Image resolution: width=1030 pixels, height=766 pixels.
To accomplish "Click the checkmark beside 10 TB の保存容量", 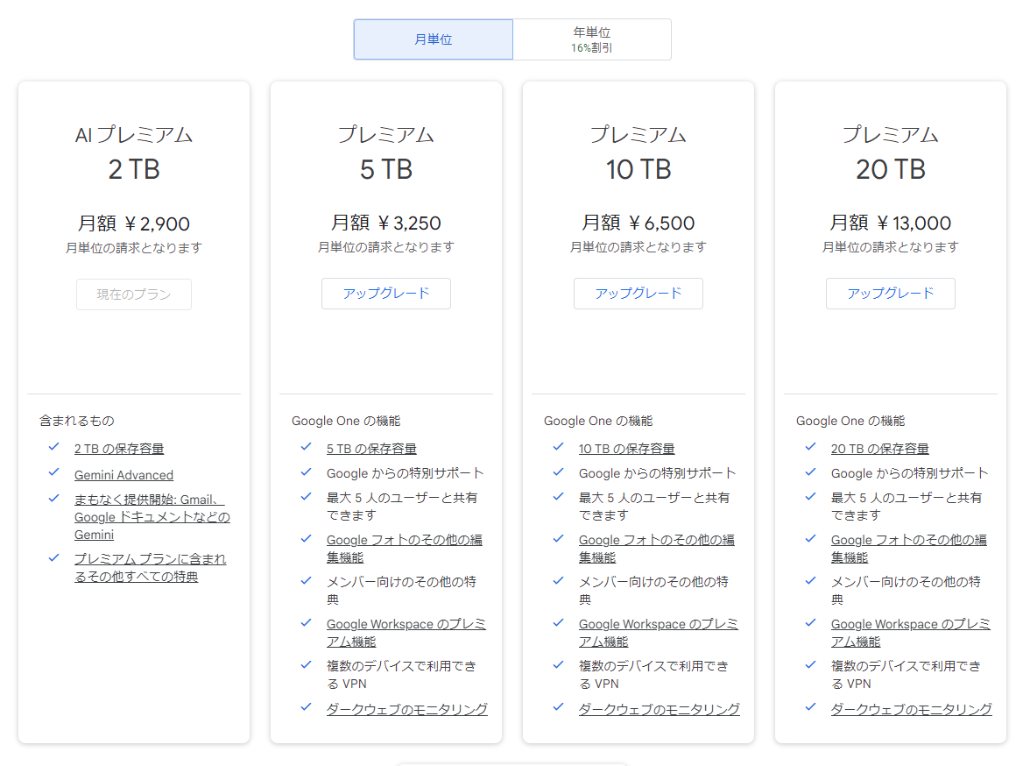I will click(559, 447).
